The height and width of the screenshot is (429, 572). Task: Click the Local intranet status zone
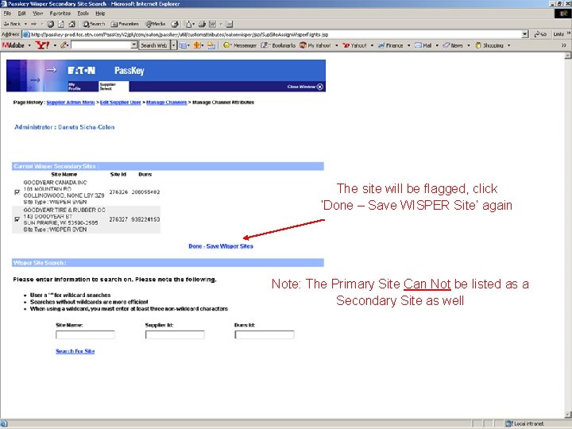pos(524,423)
